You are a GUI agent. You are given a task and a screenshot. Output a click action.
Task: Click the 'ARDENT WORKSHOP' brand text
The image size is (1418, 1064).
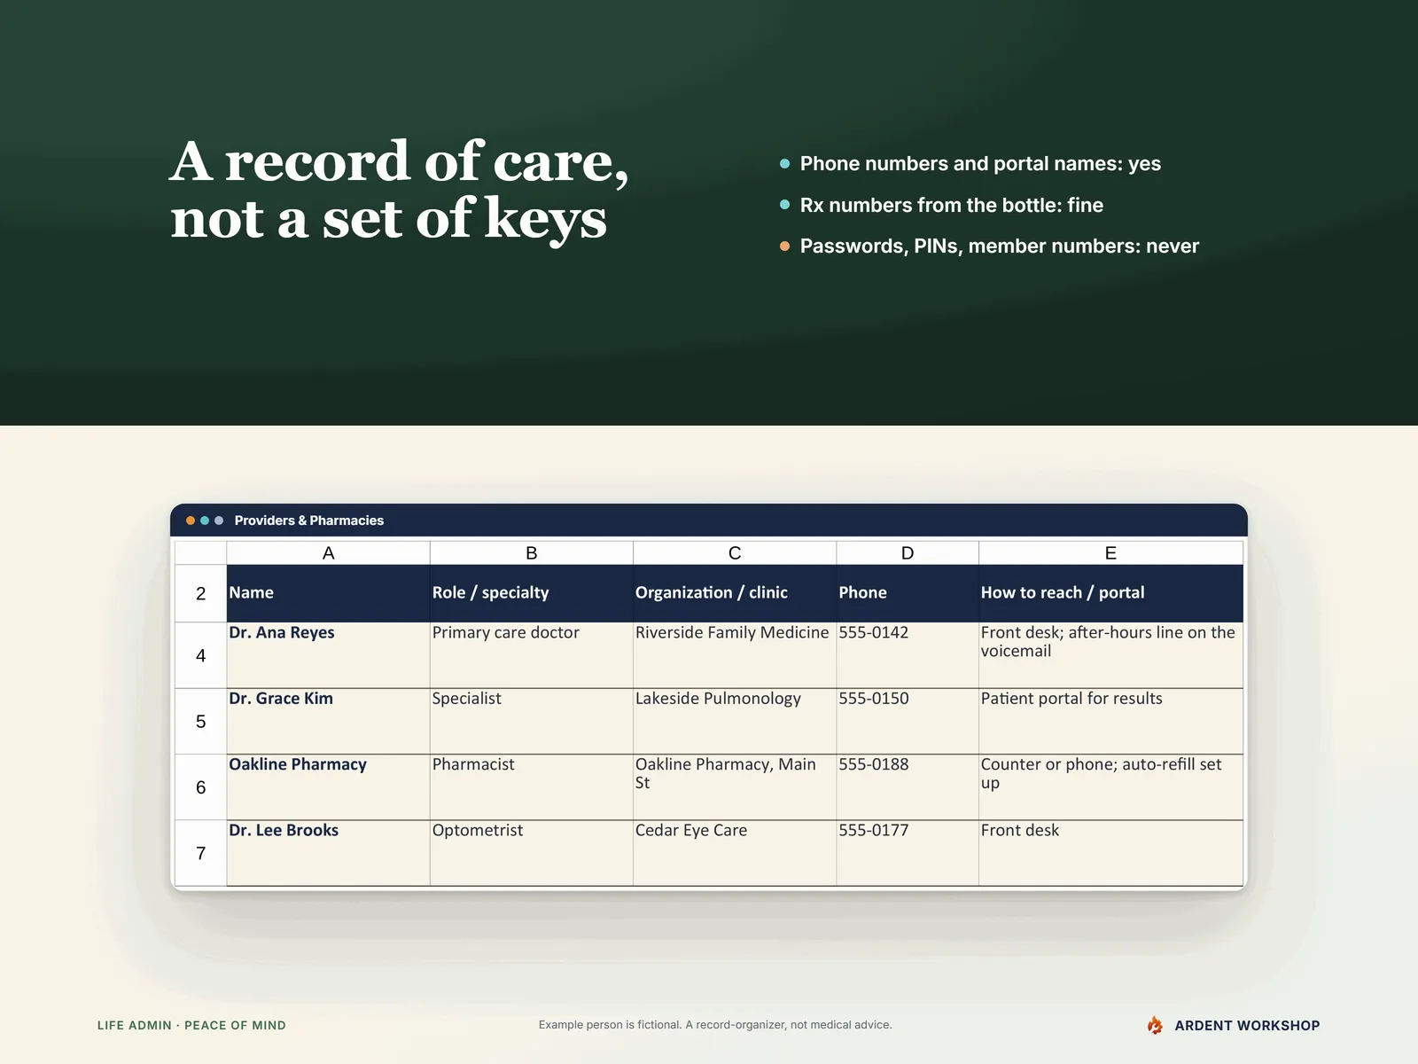click(1247, 1025)
